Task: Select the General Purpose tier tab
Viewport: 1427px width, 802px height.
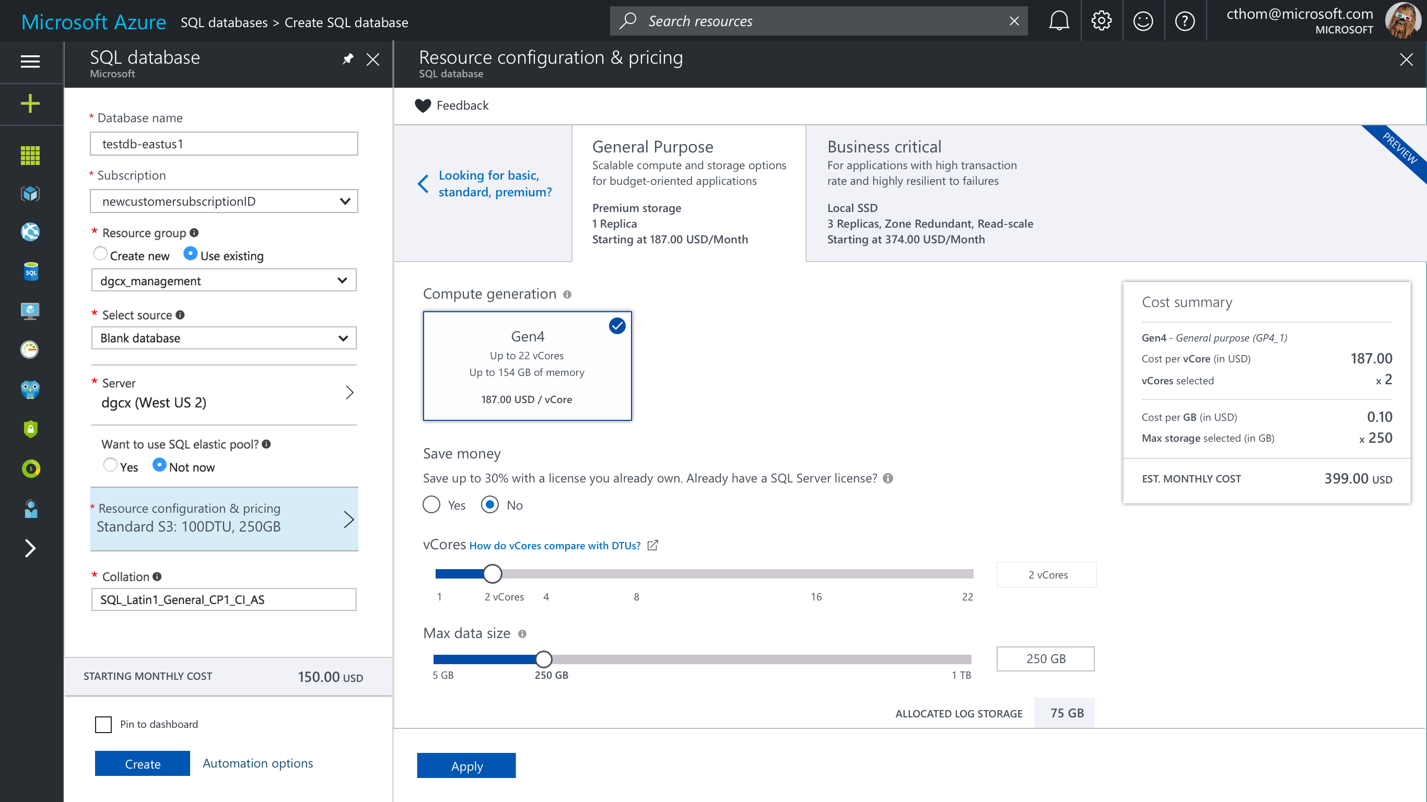Action: 688,193
